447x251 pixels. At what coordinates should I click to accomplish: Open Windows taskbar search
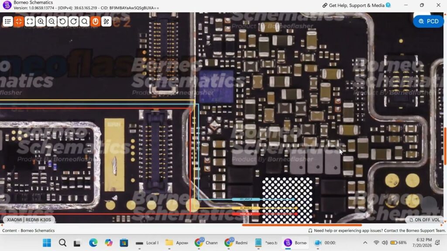coord(62,243)
